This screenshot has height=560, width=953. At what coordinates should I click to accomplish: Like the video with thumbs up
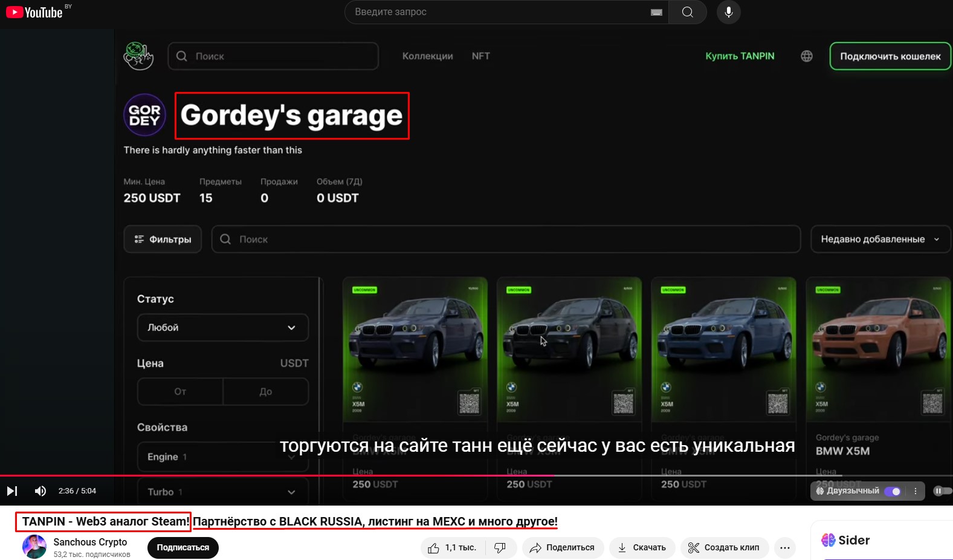click(x=453, y=548)
